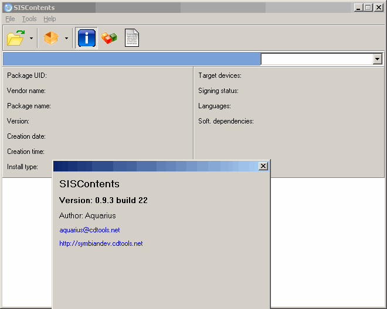Open the Tools menu

pyautogui.click(x=29, y=19)
